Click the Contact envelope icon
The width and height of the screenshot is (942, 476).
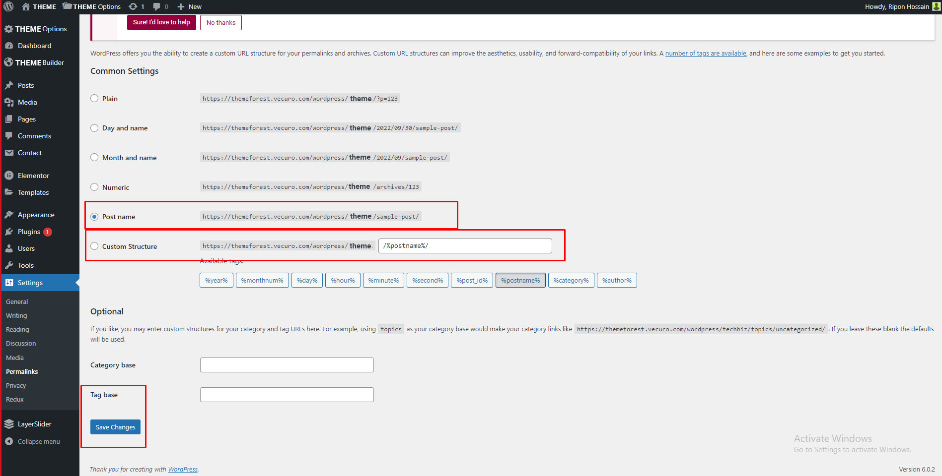9,153
